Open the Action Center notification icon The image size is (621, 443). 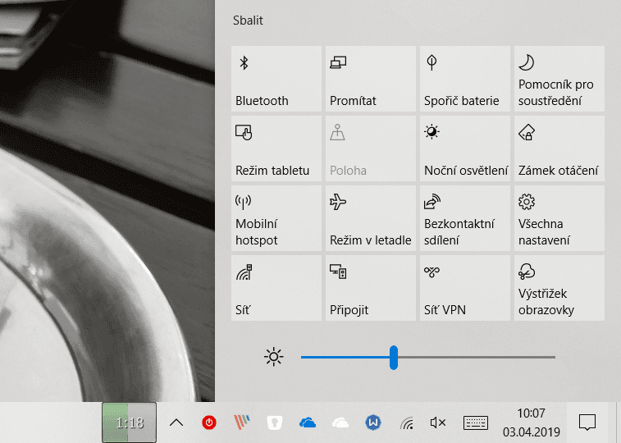(x=587, y=422)
